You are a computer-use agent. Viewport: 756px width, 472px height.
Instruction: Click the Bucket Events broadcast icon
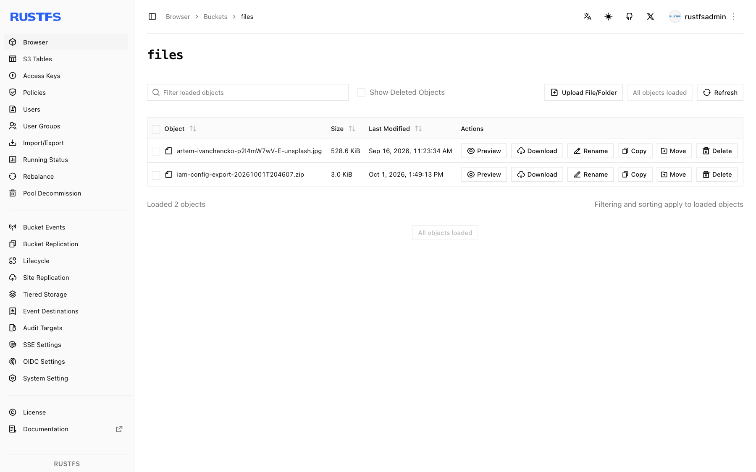pyautogui.click(x=13, y=227)
